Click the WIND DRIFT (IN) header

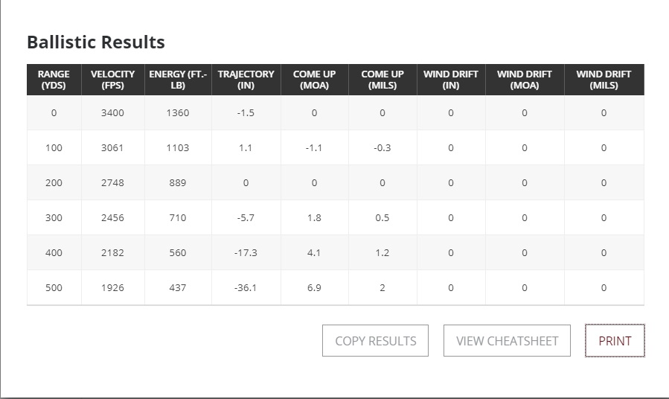(450, 80)
